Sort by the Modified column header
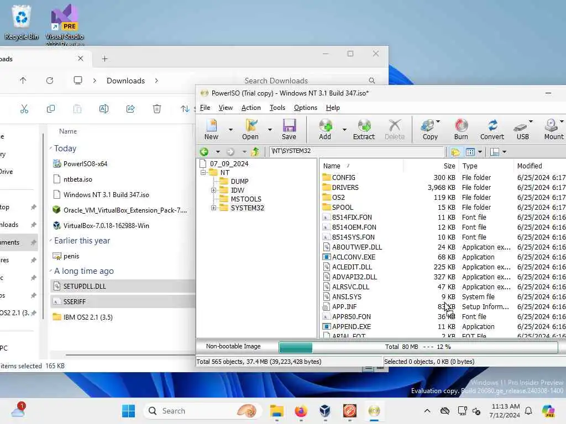The image size is (566, 424). point(539,166)
